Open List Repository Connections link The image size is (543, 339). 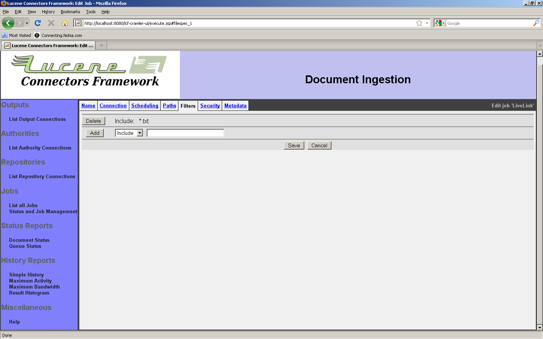coord(42,177)
